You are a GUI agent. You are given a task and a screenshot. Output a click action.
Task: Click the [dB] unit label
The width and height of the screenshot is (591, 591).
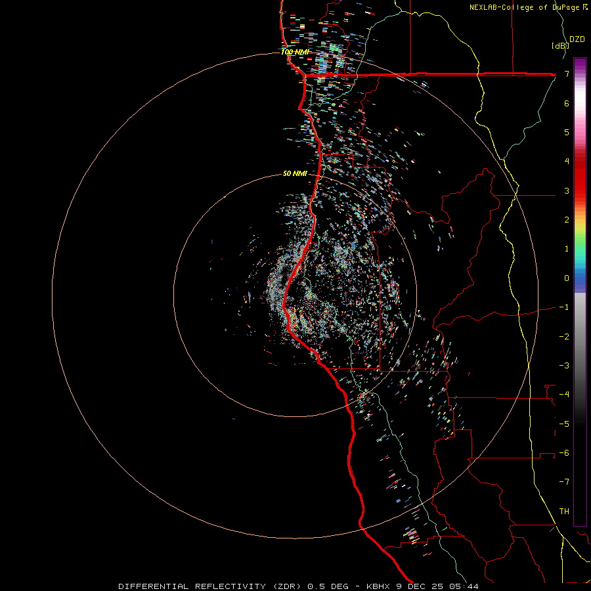tap(560, 45)
